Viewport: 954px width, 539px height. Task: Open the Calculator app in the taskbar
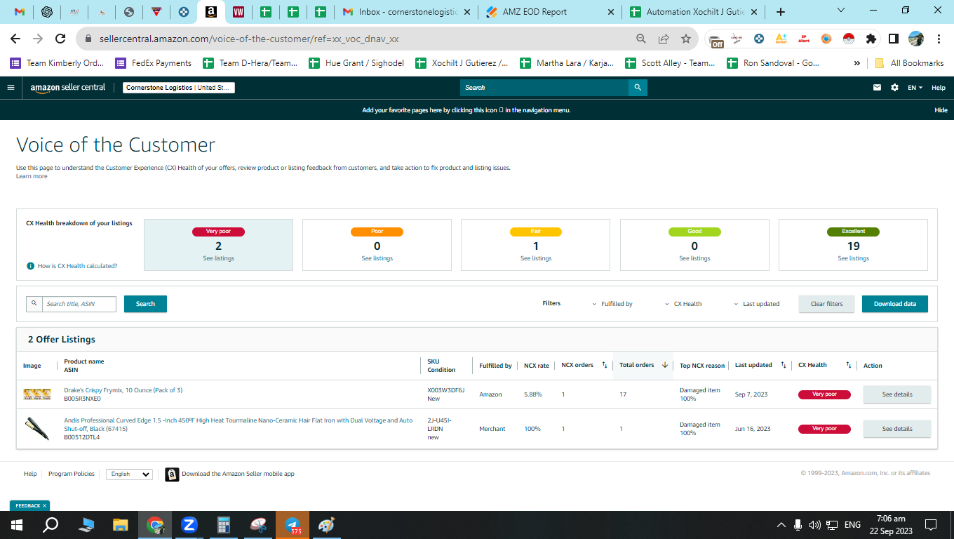point(224,524)
